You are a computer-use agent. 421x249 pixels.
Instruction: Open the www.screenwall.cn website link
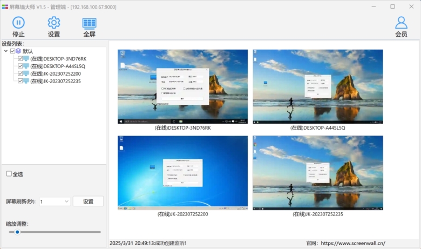(x=353, y=244)
